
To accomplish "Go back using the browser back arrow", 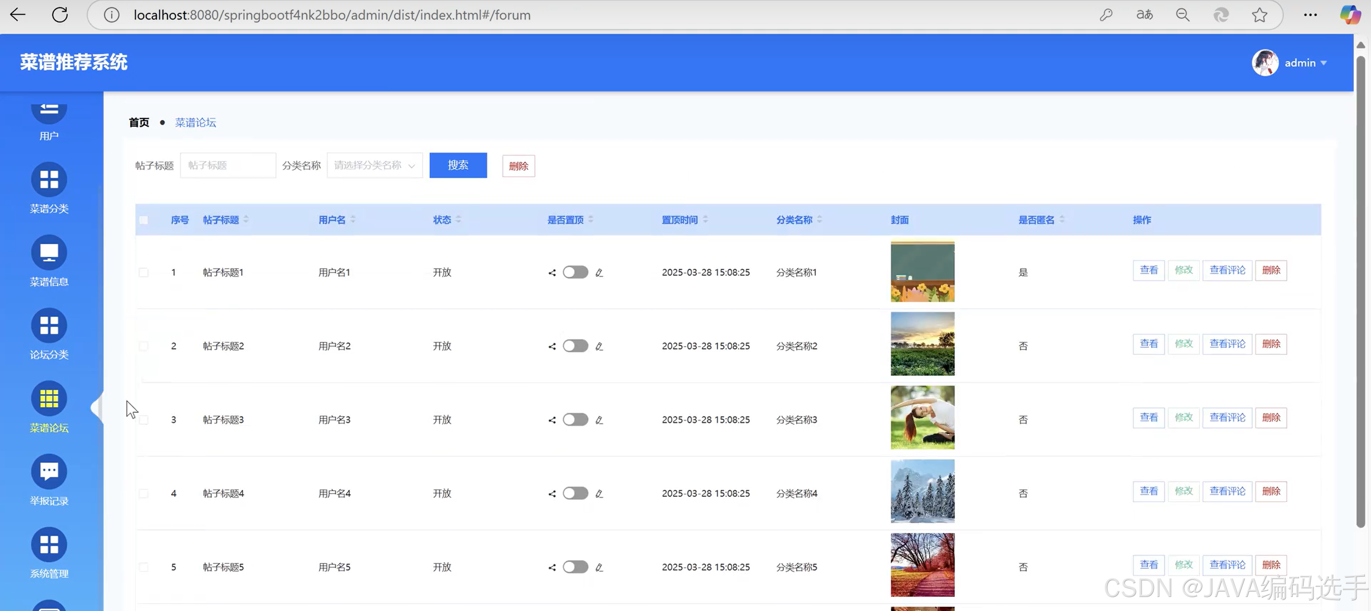I will (18, 15).
